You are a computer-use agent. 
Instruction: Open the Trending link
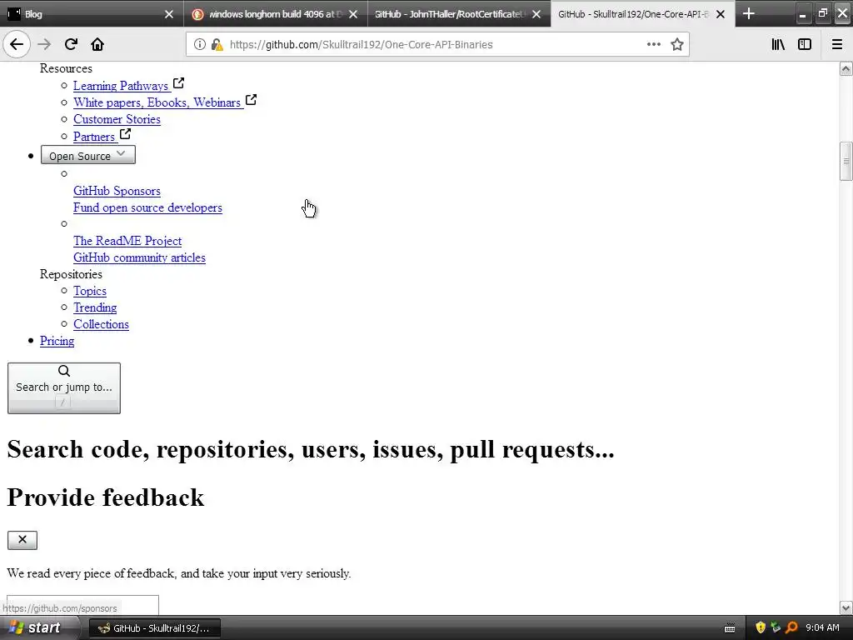coord(95,307)
